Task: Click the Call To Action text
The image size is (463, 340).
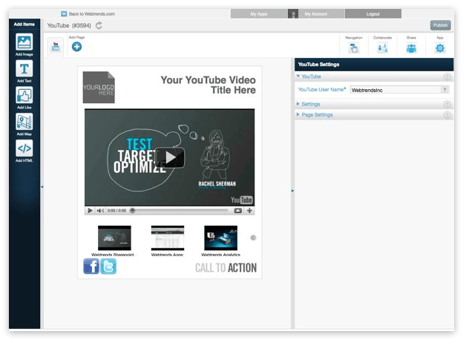Action: pos(226,268)
